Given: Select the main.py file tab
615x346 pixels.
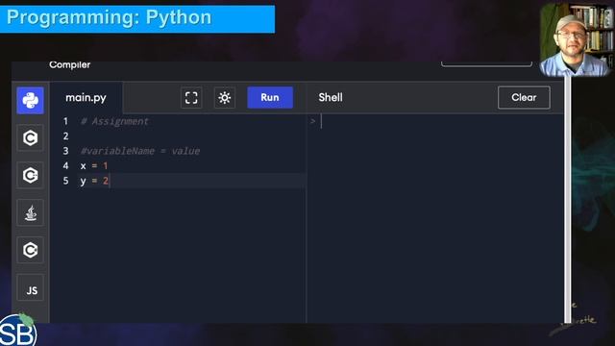Looking at the screenshot, I should 86,98.
